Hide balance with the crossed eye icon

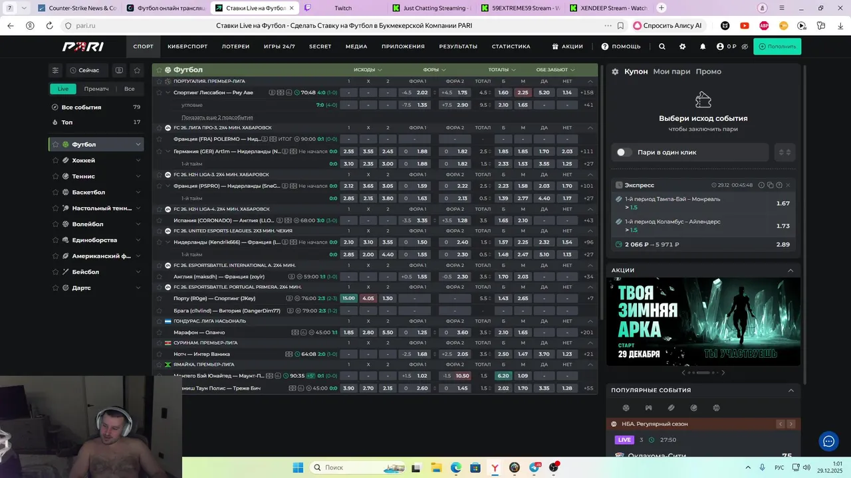pos(745,46)
